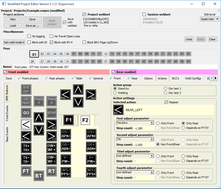Select the OS+ APK+ button icon
Viewport: 221px width, 189px height.
tap(91, 134)
